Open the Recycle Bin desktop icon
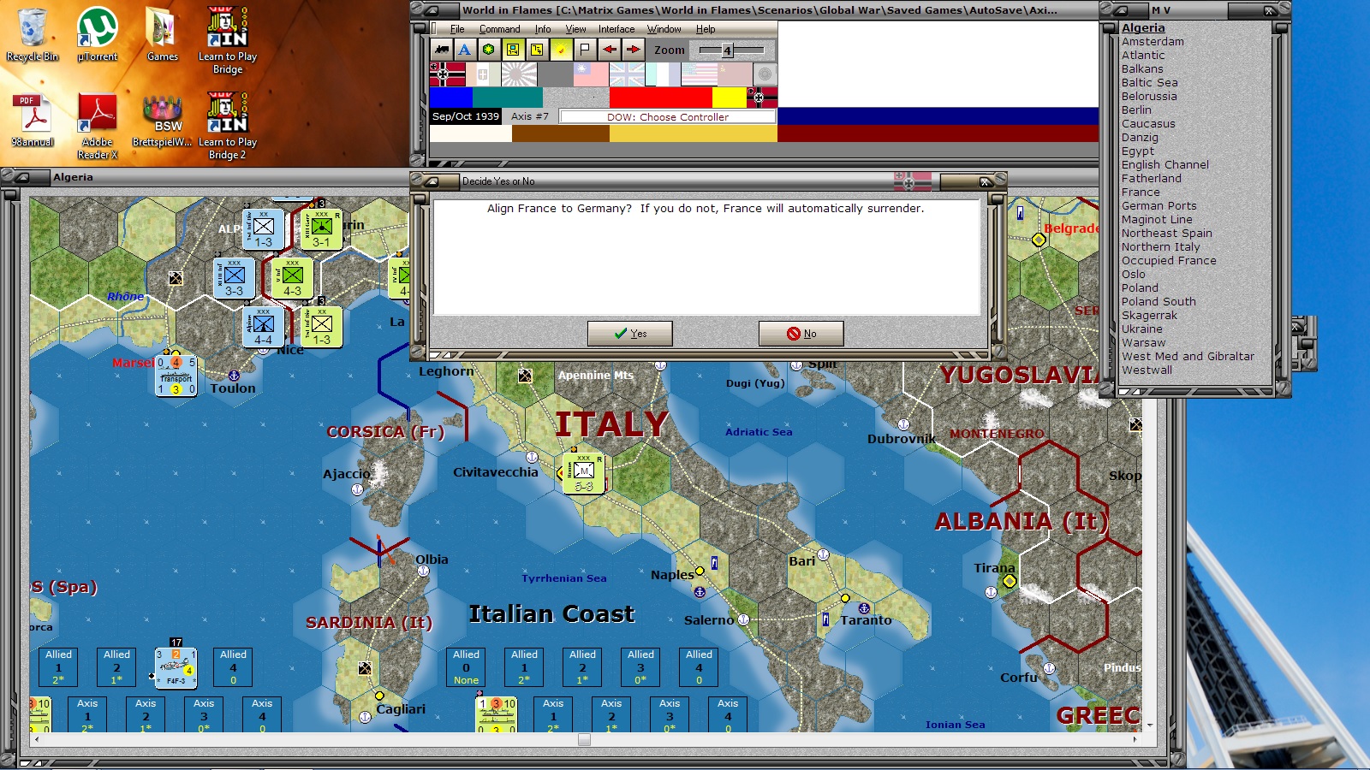The image size is (1370, 770). (33, 35)
